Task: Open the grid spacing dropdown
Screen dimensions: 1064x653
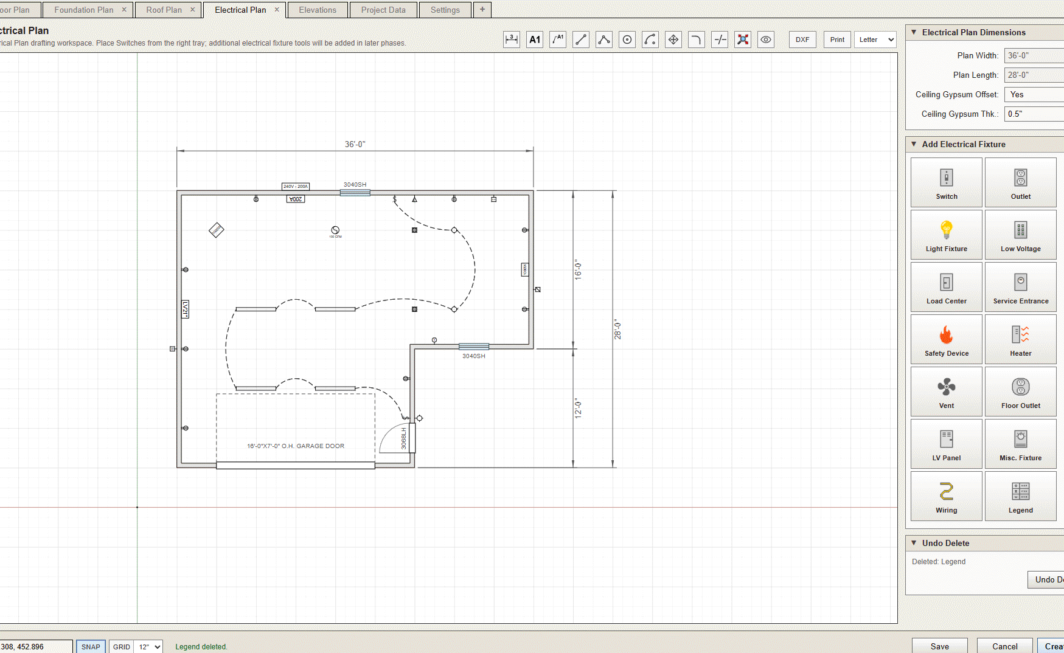Action: click(x=148, y=646)
